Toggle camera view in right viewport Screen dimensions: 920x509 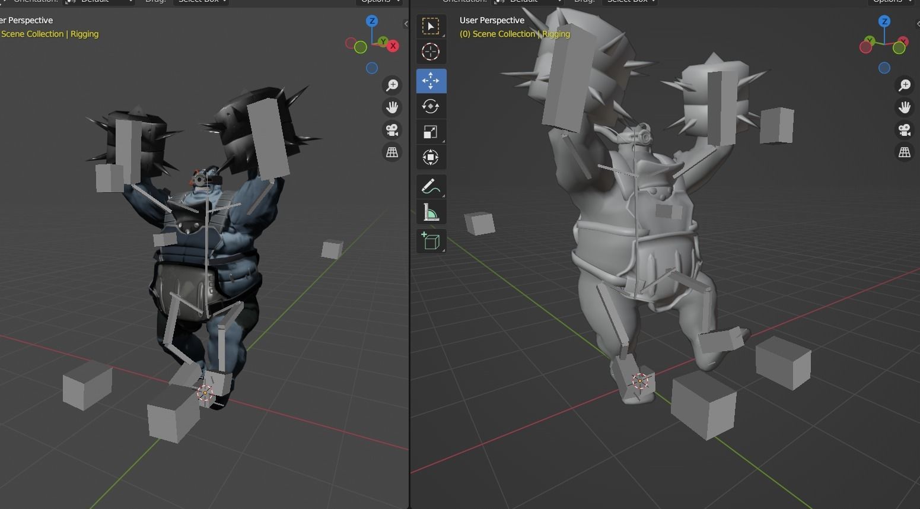click(905, 130)
